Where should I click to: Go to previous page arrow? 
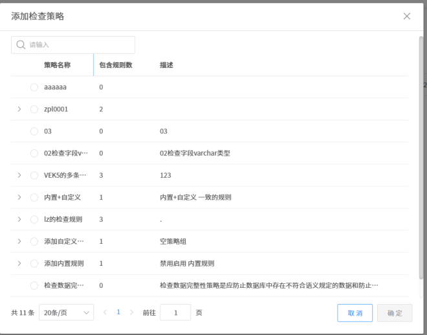[x=105, y=312]
